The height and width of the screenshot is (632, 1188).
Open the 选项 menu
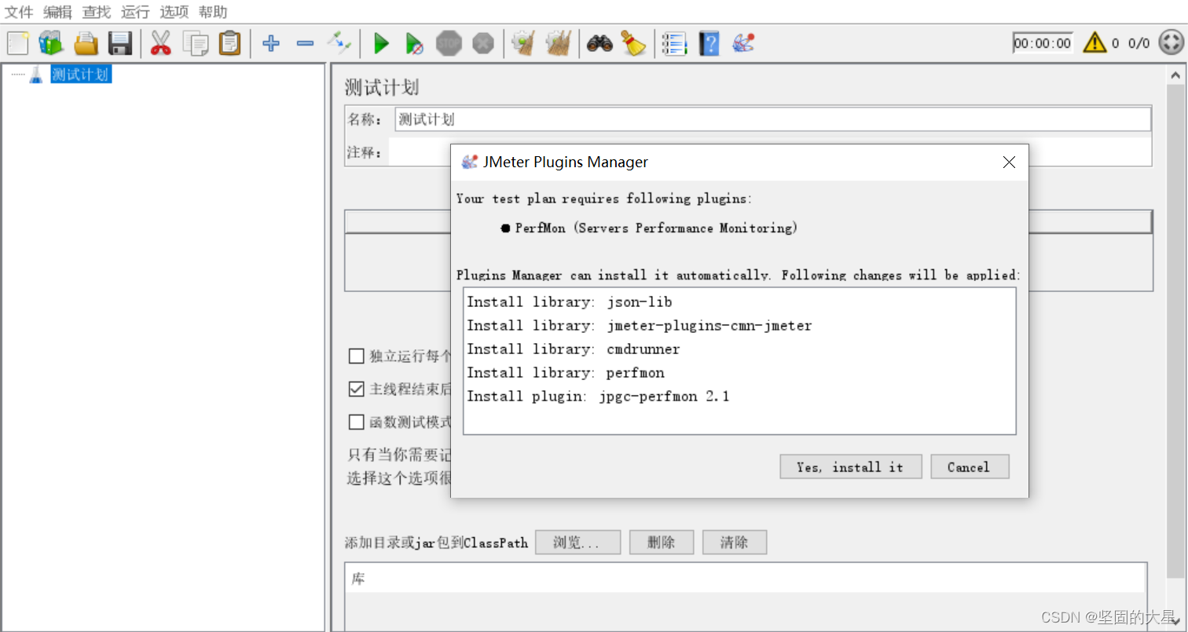point(174,12)
